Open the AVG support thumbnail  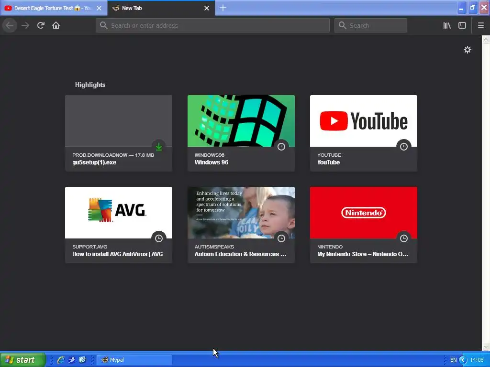[x=119, y=213]
